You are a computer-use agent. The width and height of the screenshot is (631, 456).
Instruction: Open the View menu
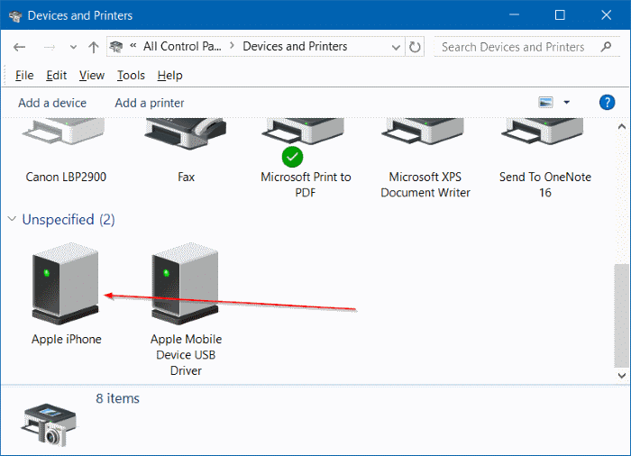pyautogui.click(x=92, y=76)
